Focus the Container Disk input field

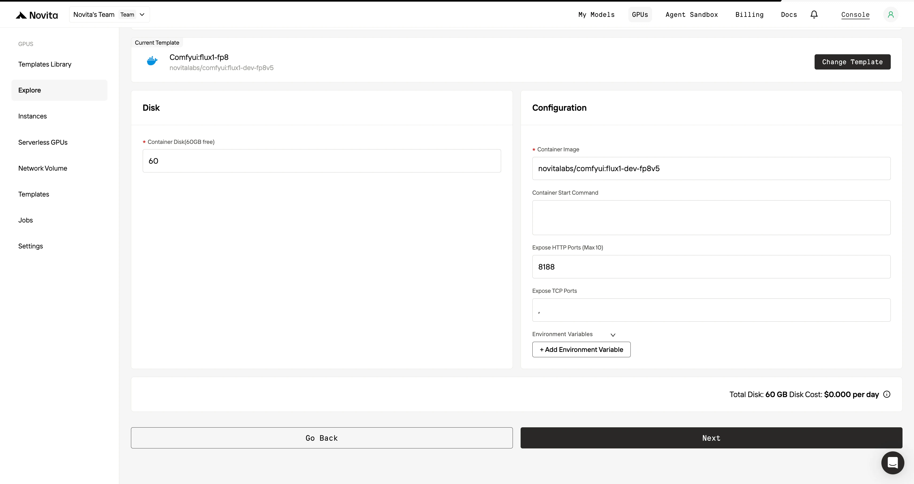coord(322,161)
